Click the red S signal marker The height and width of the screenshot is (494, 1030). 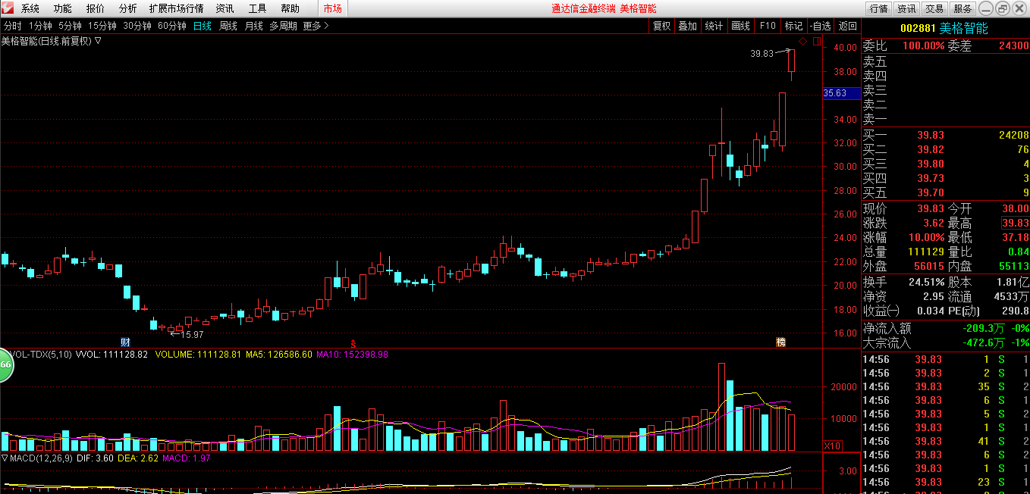point(353,342)
